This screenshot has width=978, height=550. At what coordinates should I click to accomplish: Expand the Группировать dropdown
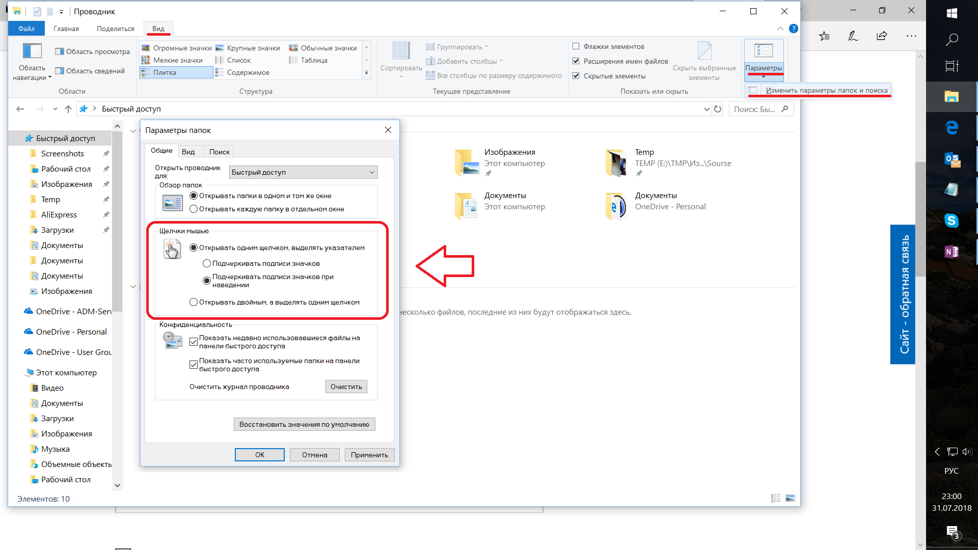(458, 47)
